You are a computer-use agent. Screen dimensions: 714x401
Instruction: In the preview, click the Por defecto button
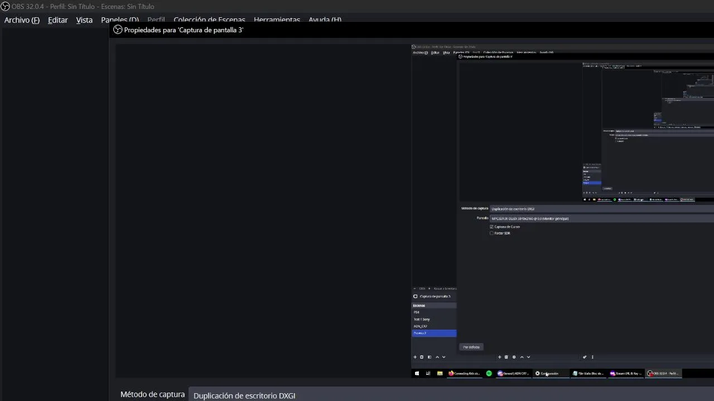[471, 347]
